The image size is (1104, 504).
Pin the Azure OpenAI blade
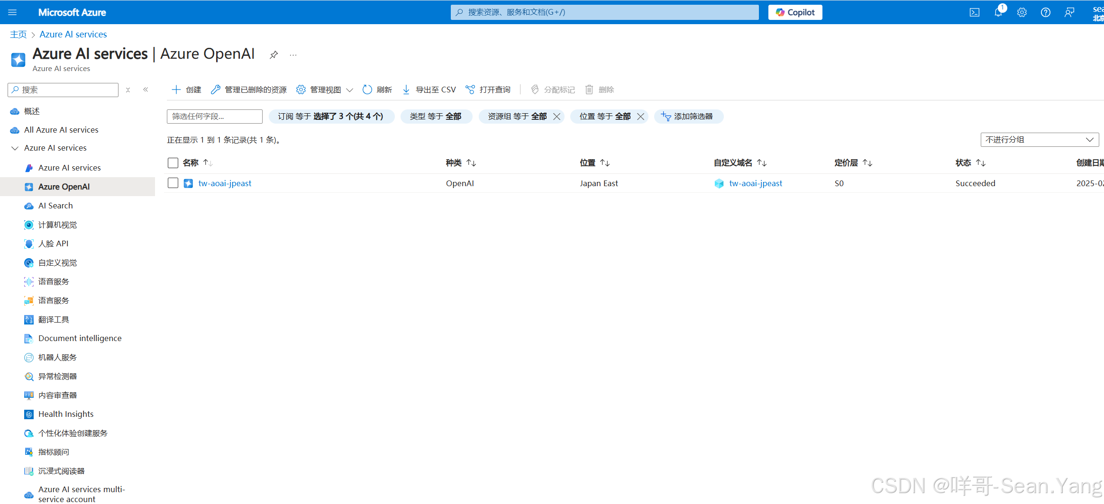(x=274, y=55)
